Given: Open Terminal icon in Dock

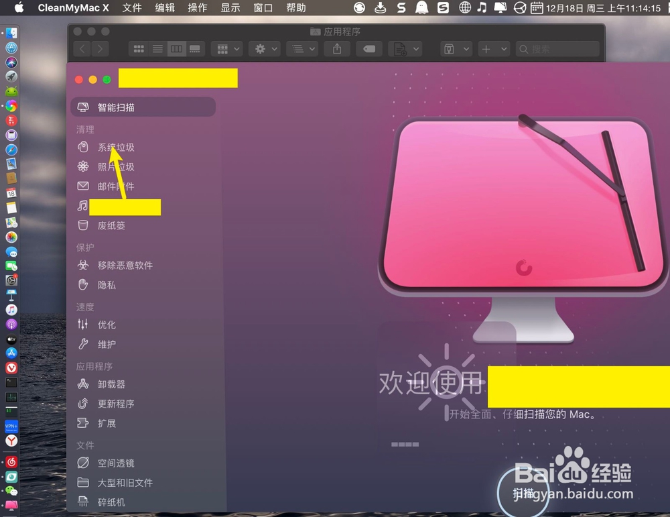Looking at the screenshot, I should [x=11, y=382].
